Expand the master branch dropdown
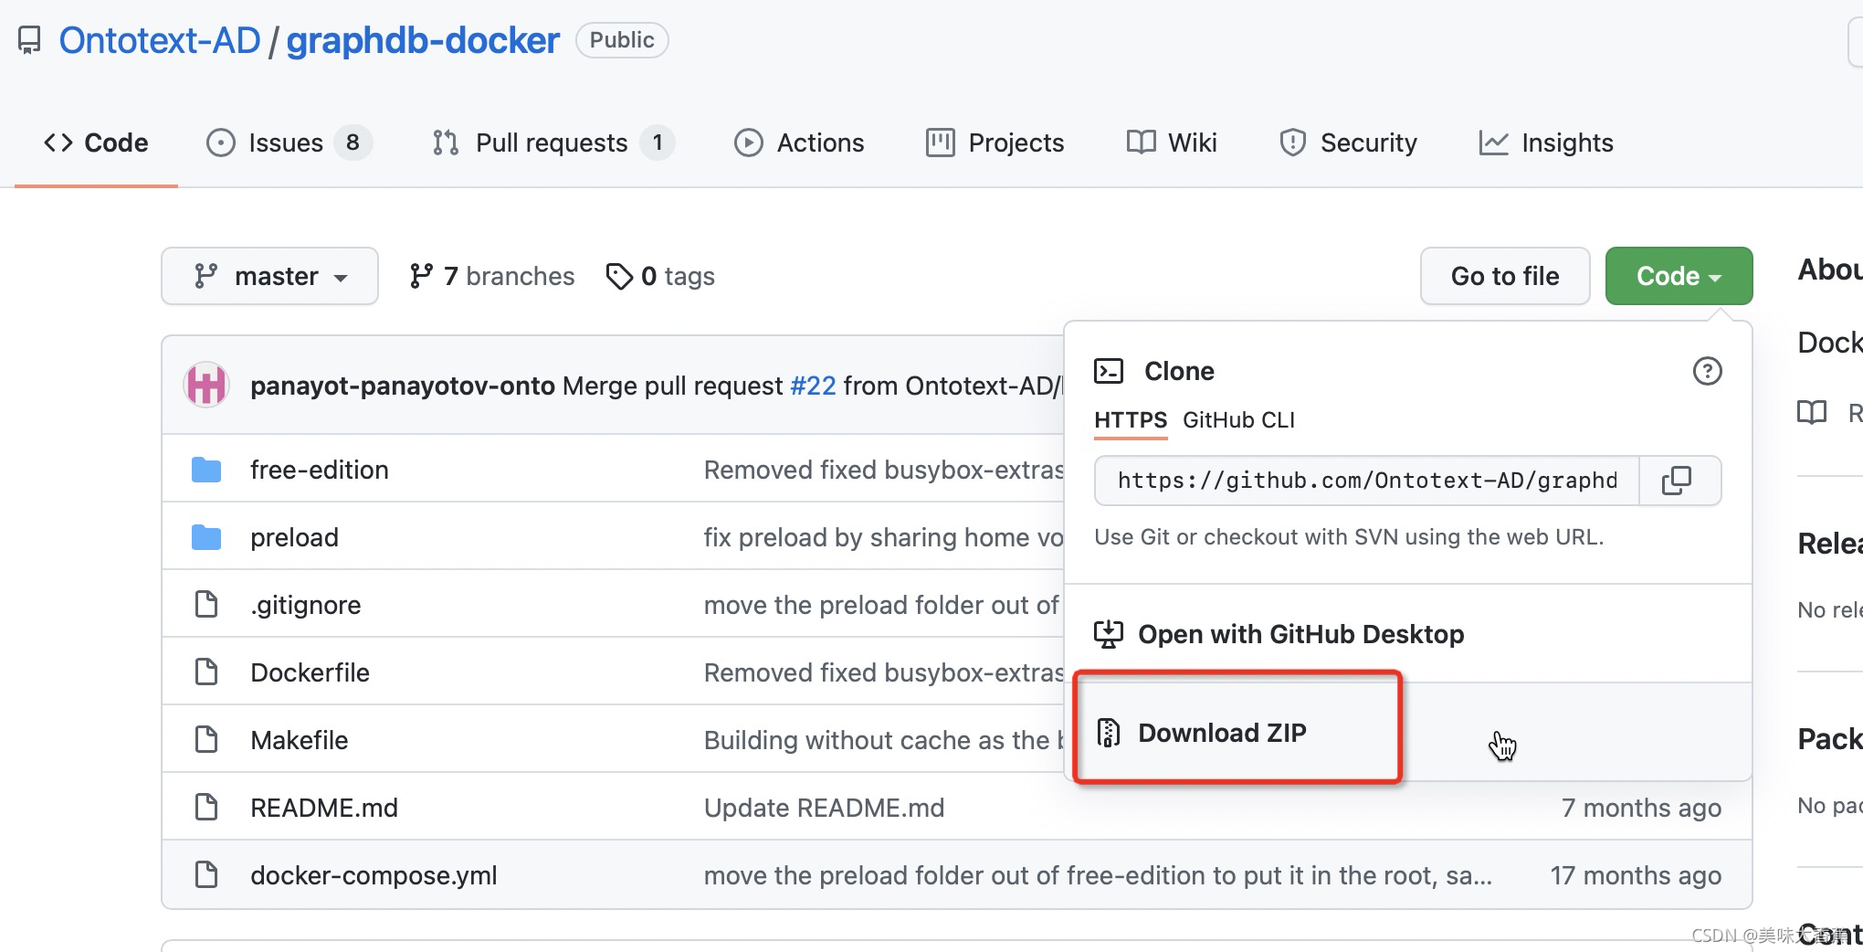The width and height of the screenshot is (1863, 952). 269,276
